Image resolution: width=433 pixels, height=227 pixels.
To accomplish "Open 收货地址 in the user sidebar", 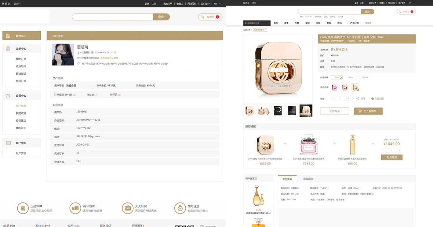I will pyautogui.click(x=21, y=66).
